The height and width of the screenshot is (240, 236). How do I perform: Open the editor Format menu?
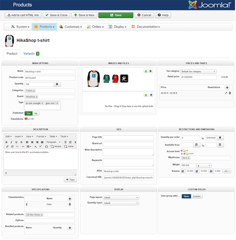41,136
